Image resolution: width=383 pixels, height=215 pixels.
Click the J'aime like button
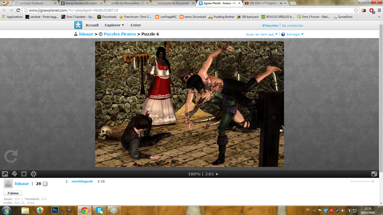[13, 193]
